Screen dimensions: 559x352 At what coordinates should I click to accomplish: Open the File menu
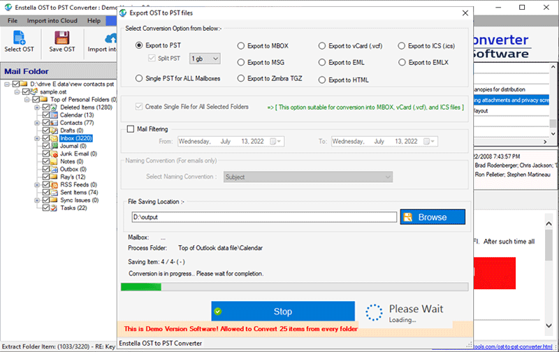coord(13,21)
